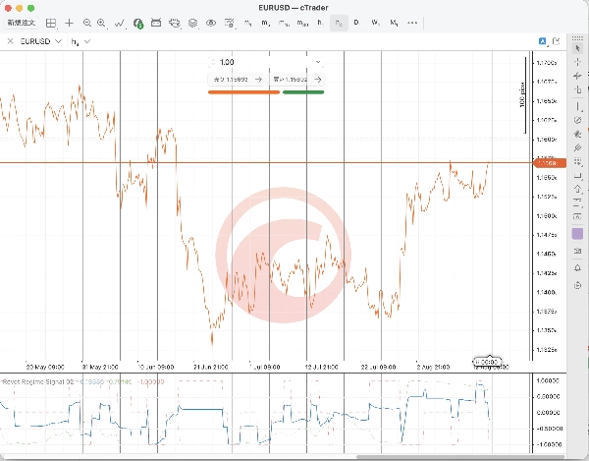Expand the volume dropdown arrow beside 1.00
Viewport: 589px width, 461px height.
[318, 62]
